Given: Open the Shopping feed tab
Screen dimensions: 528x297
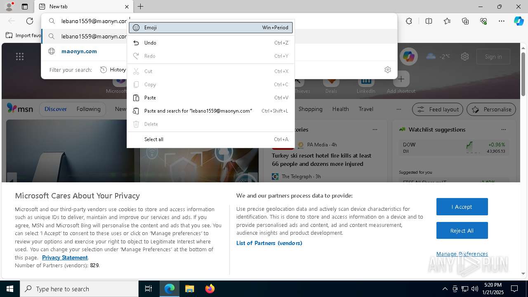Looking at the screenshot, I should click(x=311, y=109).
